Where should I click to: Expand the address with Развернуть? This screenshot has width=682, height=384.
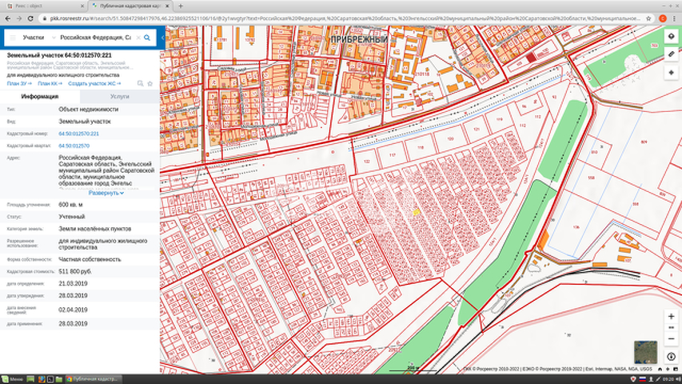pos(106,193)
